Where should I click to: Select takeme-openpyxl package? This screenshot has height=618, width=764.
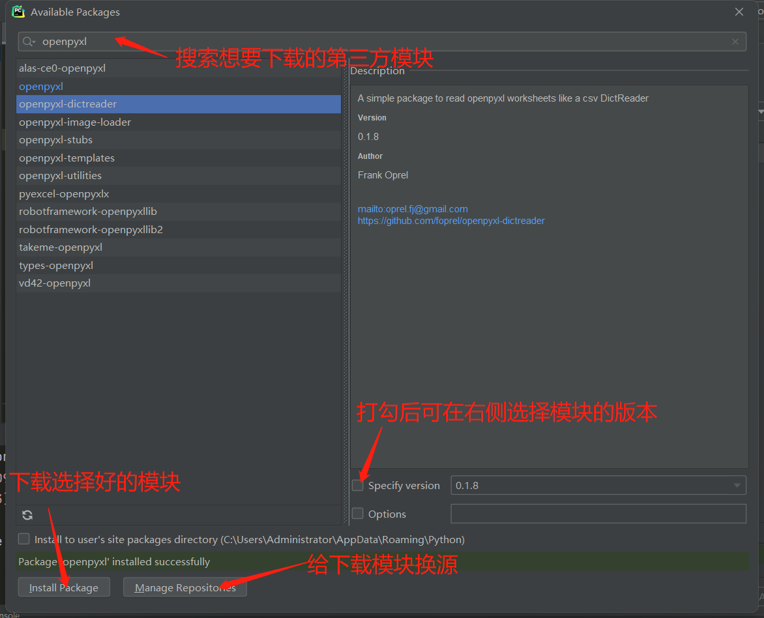click(x=179, y=247)
